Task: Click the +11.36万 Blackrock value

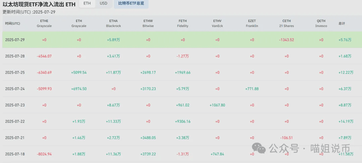Action: pyautogui.click(x=113, y=154)
